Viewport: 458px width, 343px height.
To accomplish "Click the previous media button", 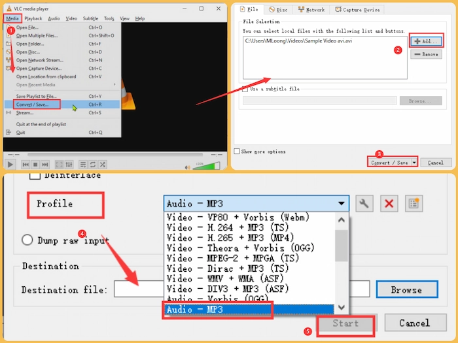I will (x=26, y=165).
